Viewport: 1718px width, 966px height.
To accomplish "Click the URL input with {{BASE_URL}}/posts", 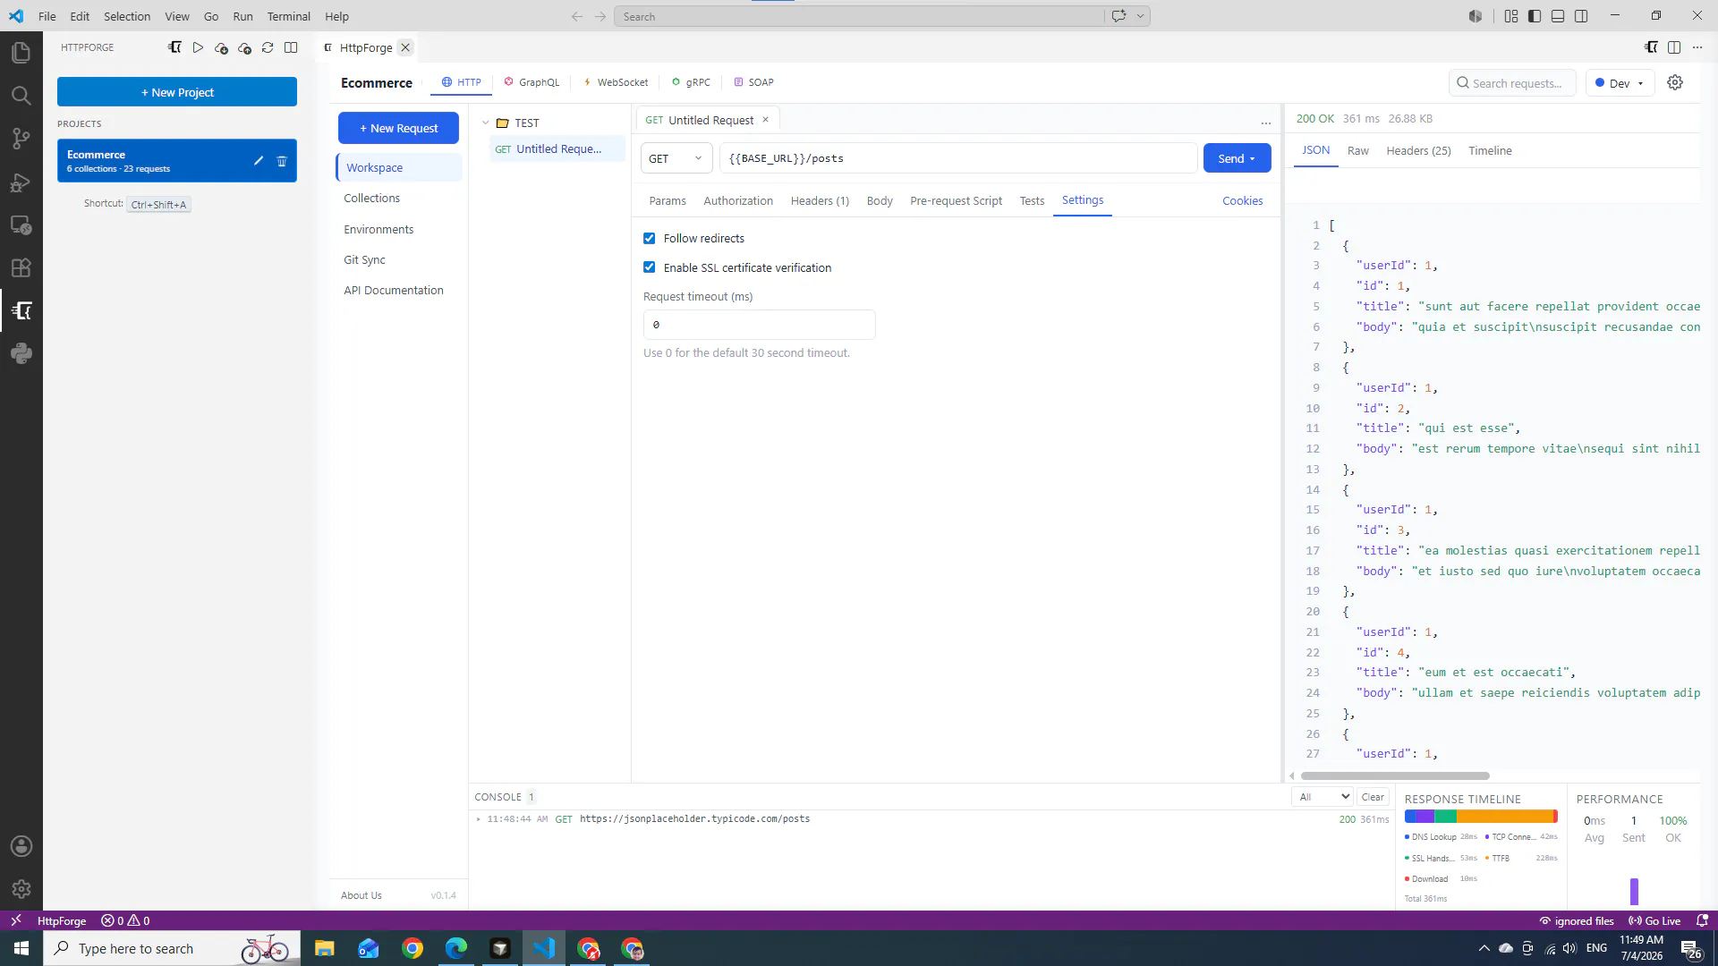I will tap(958, 158).
